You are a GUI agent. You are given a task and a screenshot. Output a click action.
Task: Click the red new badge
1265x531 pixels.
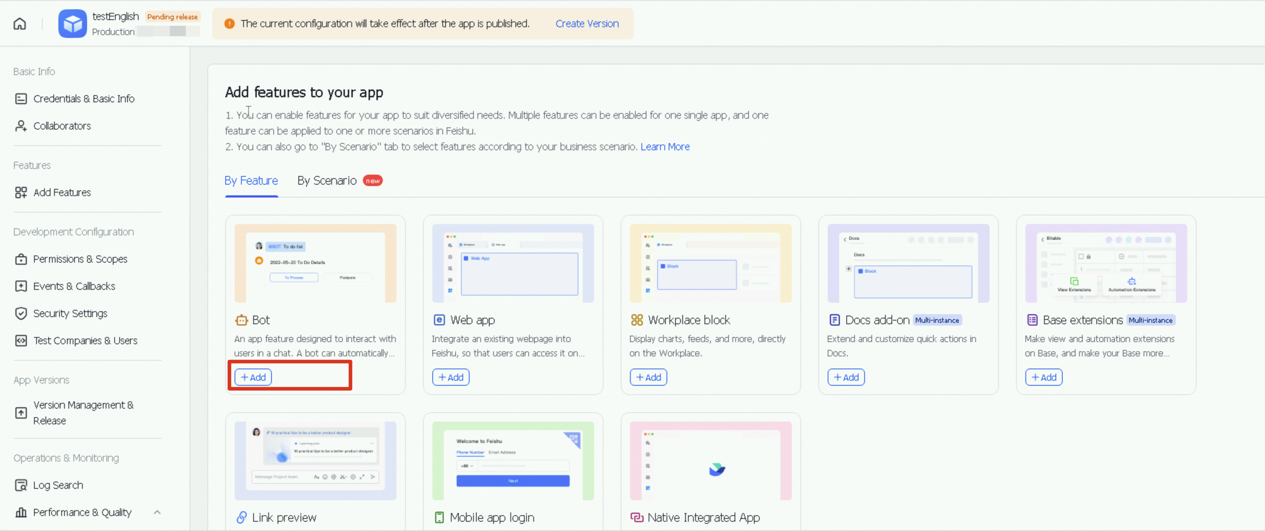tap(373, 181)
